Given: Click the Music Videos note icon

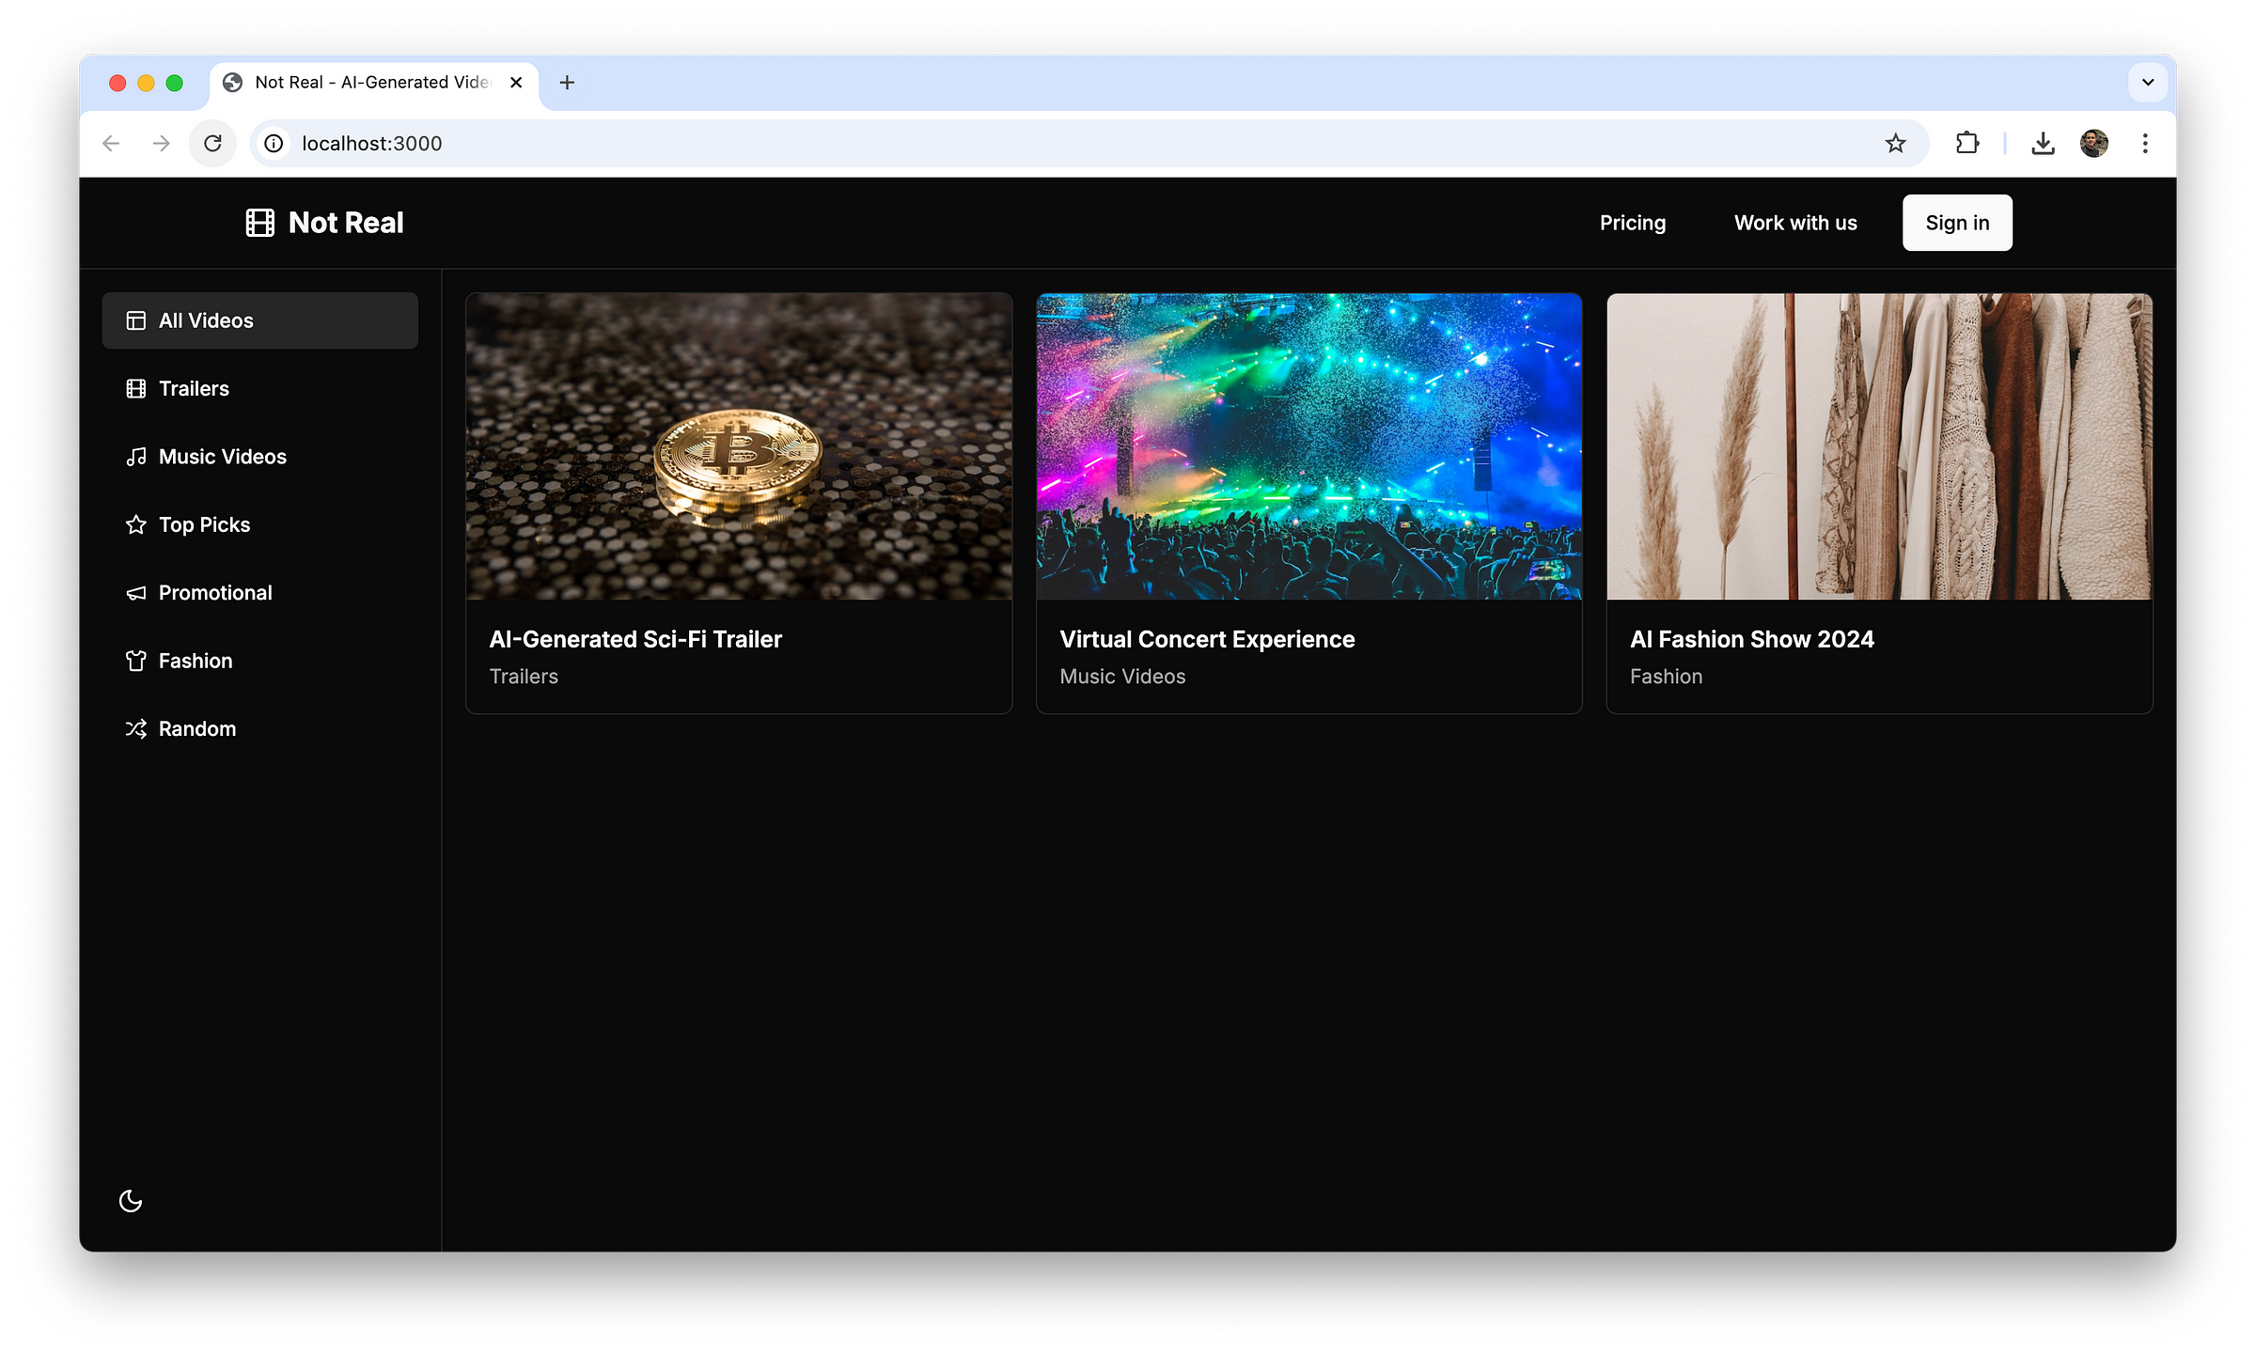Looking at the screenshot, I should 136,457.
